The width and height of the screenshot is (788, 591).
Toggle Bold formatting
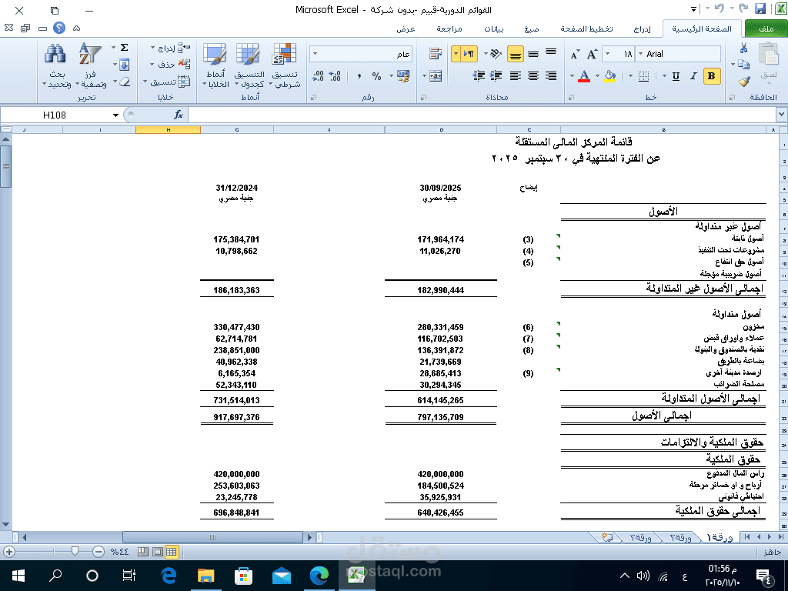pos(712,76)
